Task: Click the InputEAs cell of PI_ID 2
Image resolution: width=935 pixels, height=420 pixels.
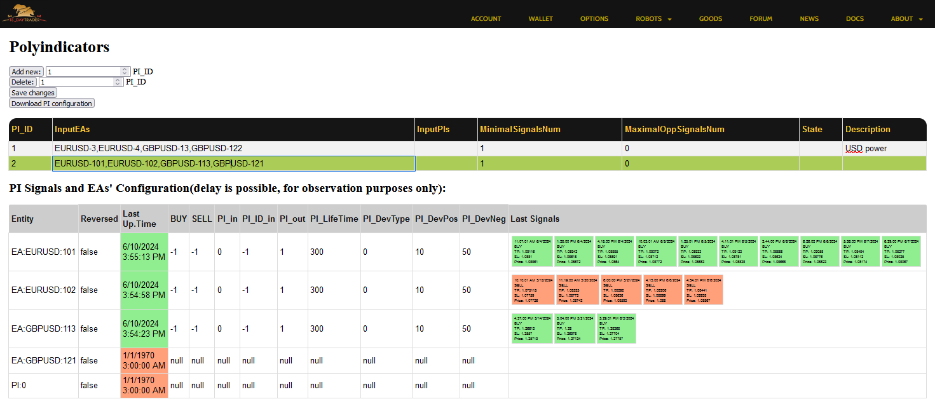Action: click(233, 164)
